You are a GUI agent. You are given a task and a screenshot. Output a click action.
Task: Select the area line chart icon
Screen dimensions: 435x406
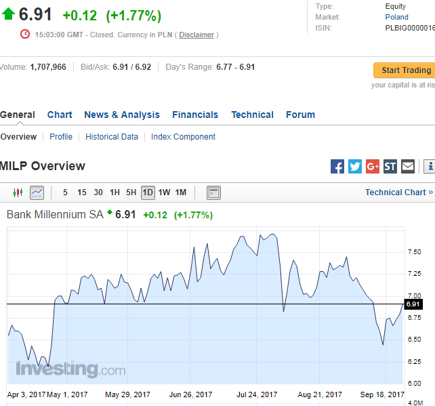(37, 192)
